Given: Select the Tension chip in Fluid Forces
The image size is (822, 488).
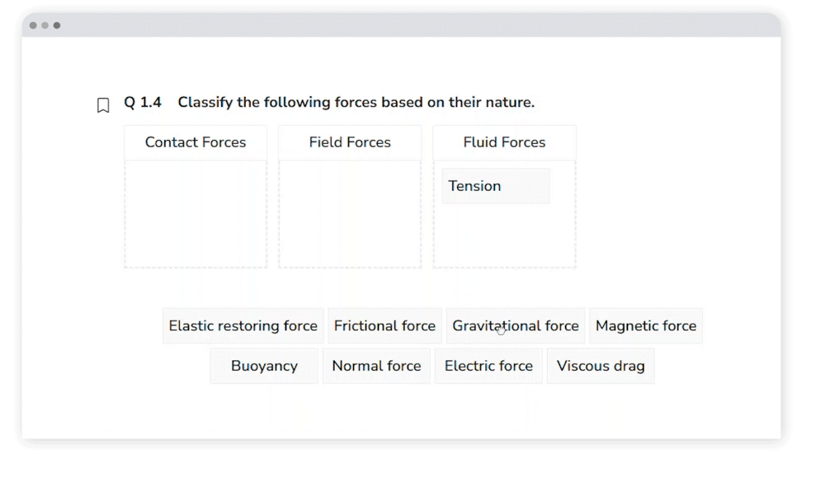Looking at the screenshot, I should 495,186.
